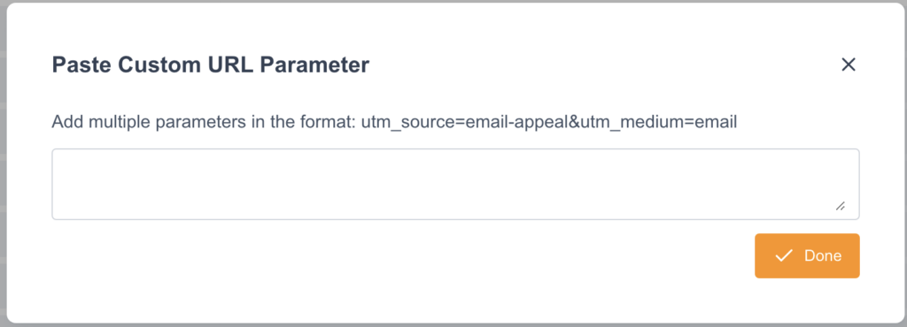Click the 'Paste Custom URL Parameter' heading
907x327 pixels.
[x=211, y=65]
